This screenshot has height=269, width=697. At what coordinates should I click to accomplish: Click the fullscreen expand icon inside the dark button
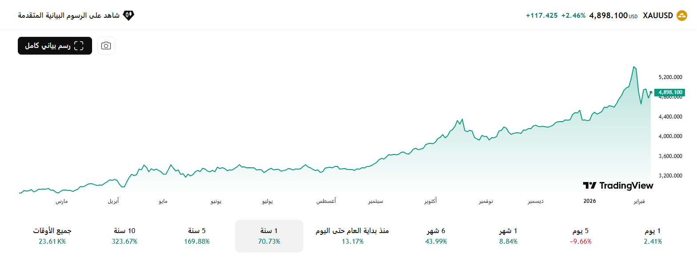coord(79,45)
